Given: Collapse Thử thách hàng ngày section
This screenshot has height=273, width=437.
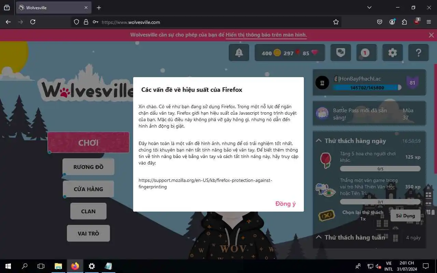Looking at the screenshot, I should click(319, 141).
